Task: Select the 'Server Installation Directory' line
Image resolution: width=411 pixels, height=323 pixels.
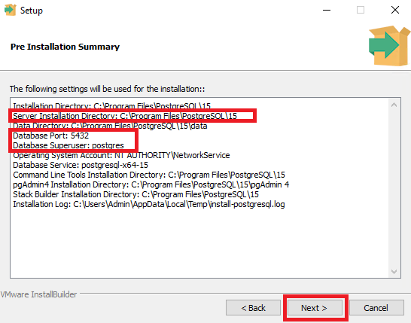Action: pyautogui.click(x=125, y=116)
